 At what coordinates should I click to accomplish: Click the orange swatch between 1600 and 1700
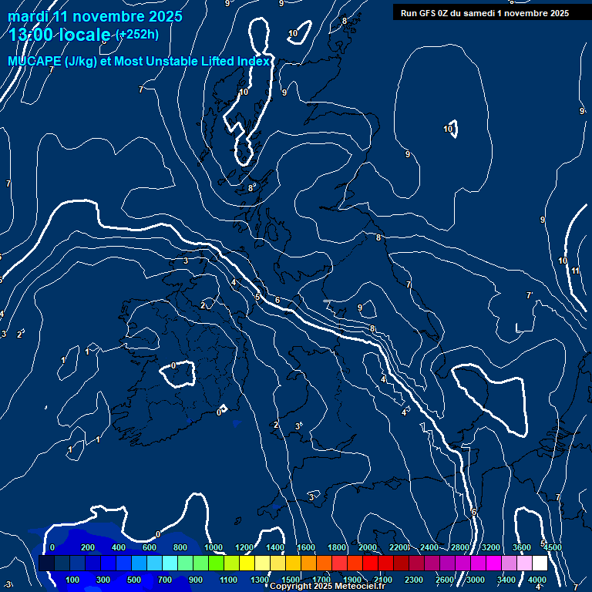[309, 563]
